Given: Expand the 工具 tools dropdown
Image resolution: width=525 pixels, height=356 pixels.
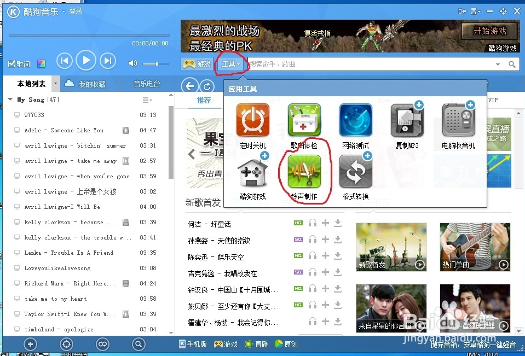Looking at the screenshot, I should click(230, 63).
